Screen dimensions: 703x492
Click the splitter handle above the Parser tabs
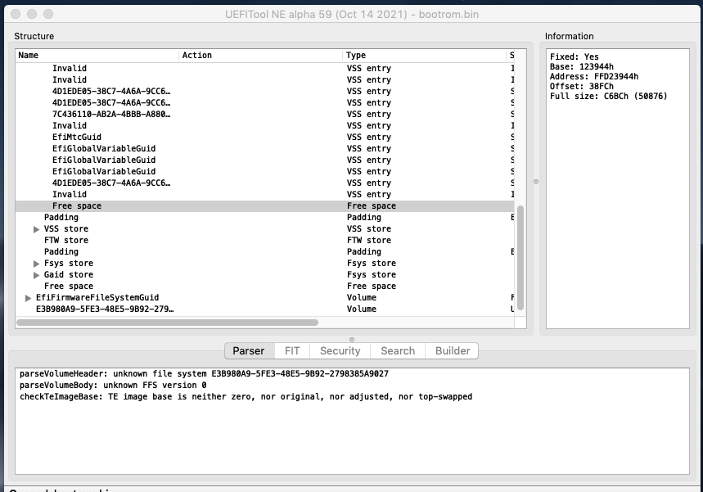352,340
